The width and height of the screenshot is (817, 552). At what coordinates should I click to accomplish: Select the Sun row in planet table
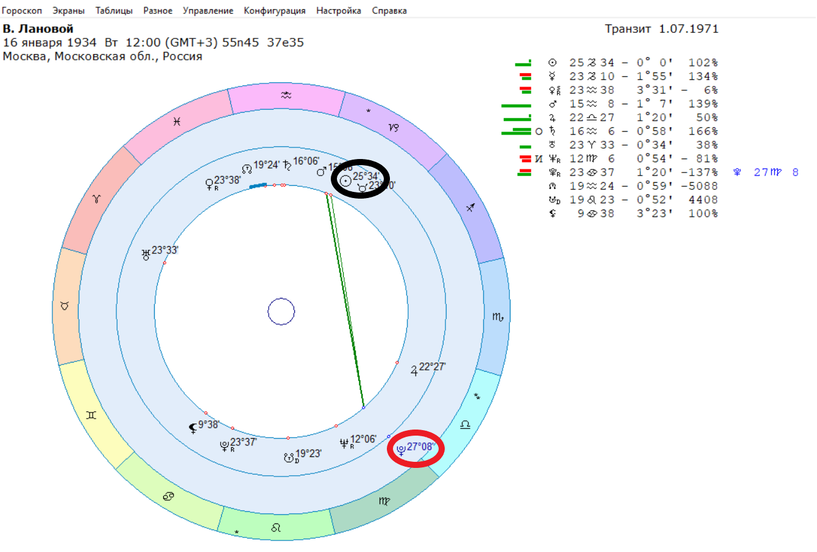616,63
